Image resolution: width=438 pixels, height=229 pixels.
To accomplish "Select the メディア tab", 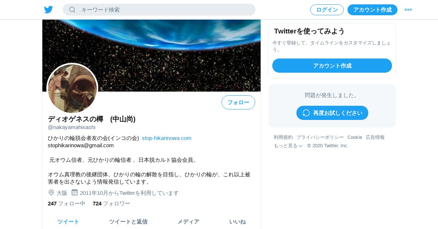I will pyautogui.click(x=188, y=222).
